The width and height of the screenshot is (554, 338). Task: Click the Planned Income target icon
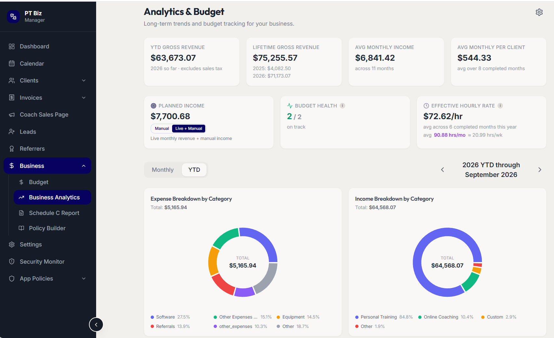tap(154, 106)
